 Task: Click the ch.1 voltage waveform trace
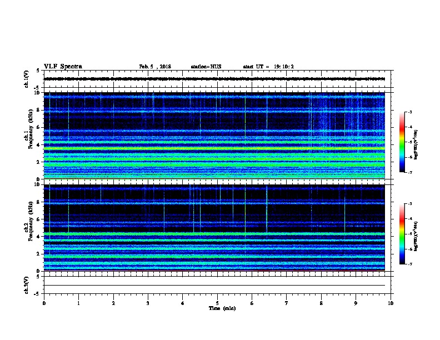(x=214, y=79)
